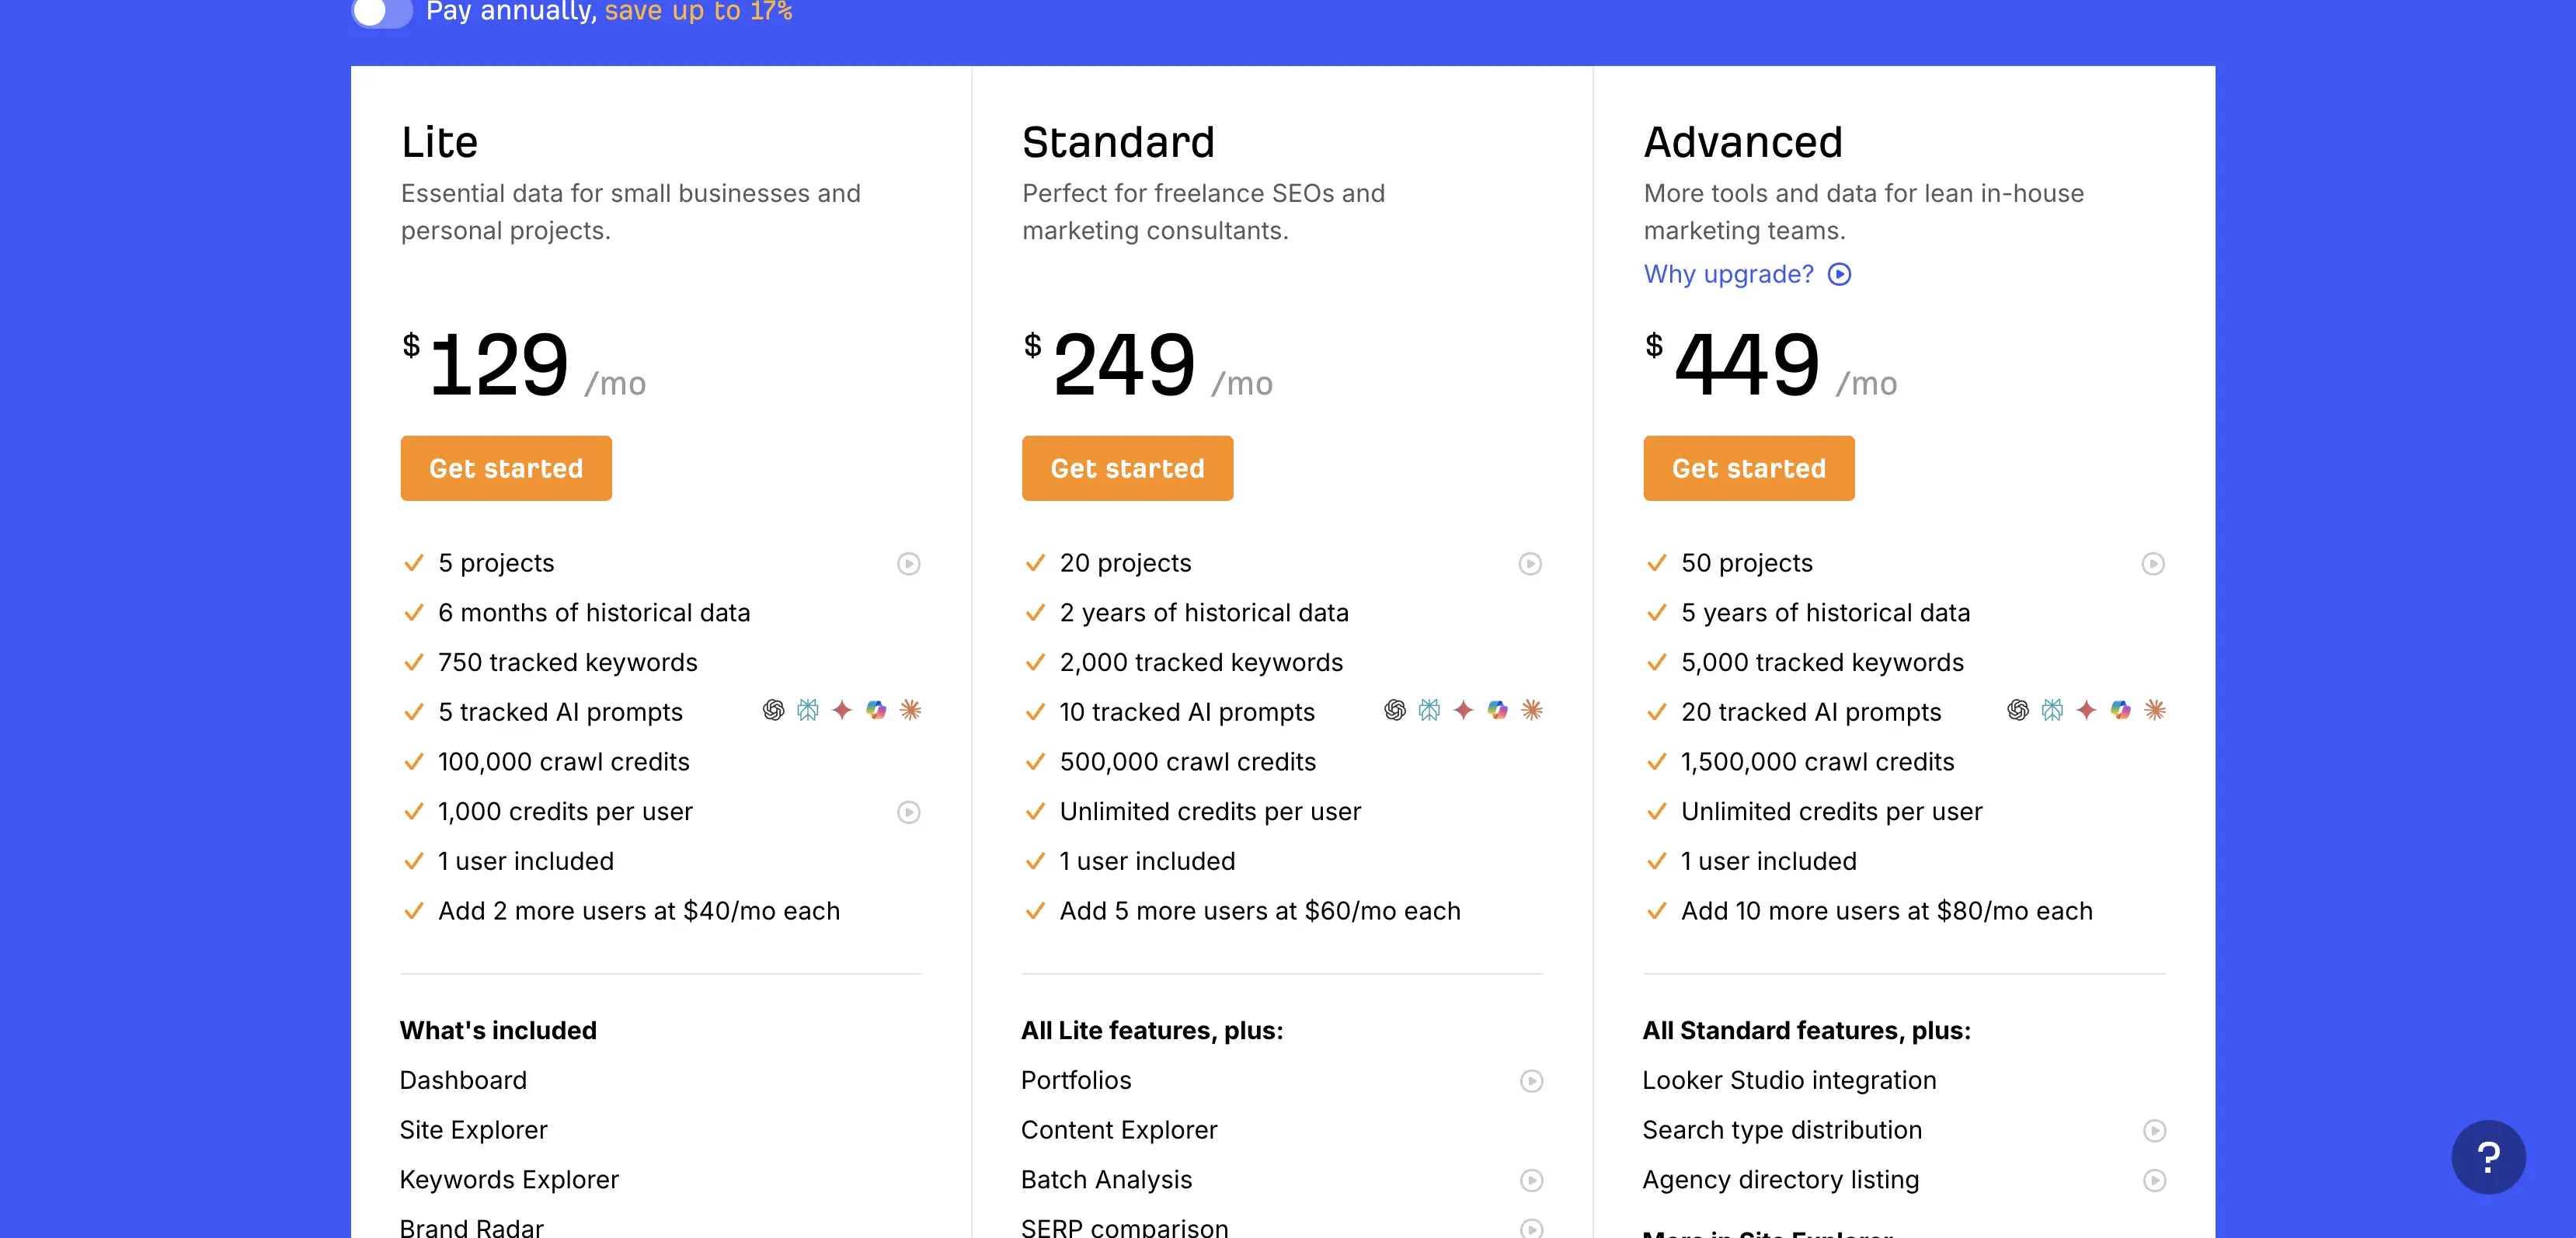Play the video for 20 projects
Image resolution: width=2576 pixels, height=1238 pixels.
pyautogui.click(x=1530, y=564)
